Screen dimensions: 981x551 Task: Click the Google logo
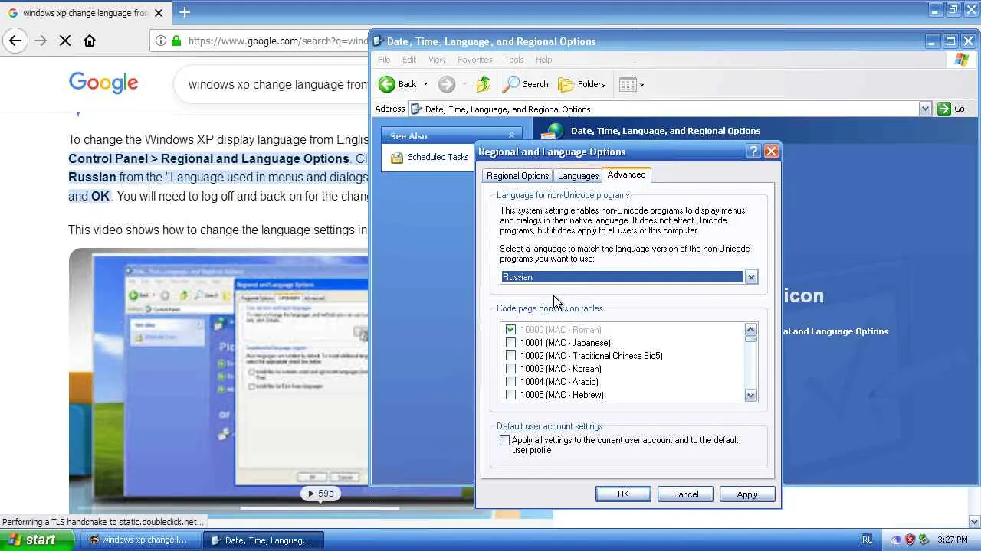coord(103,83)
